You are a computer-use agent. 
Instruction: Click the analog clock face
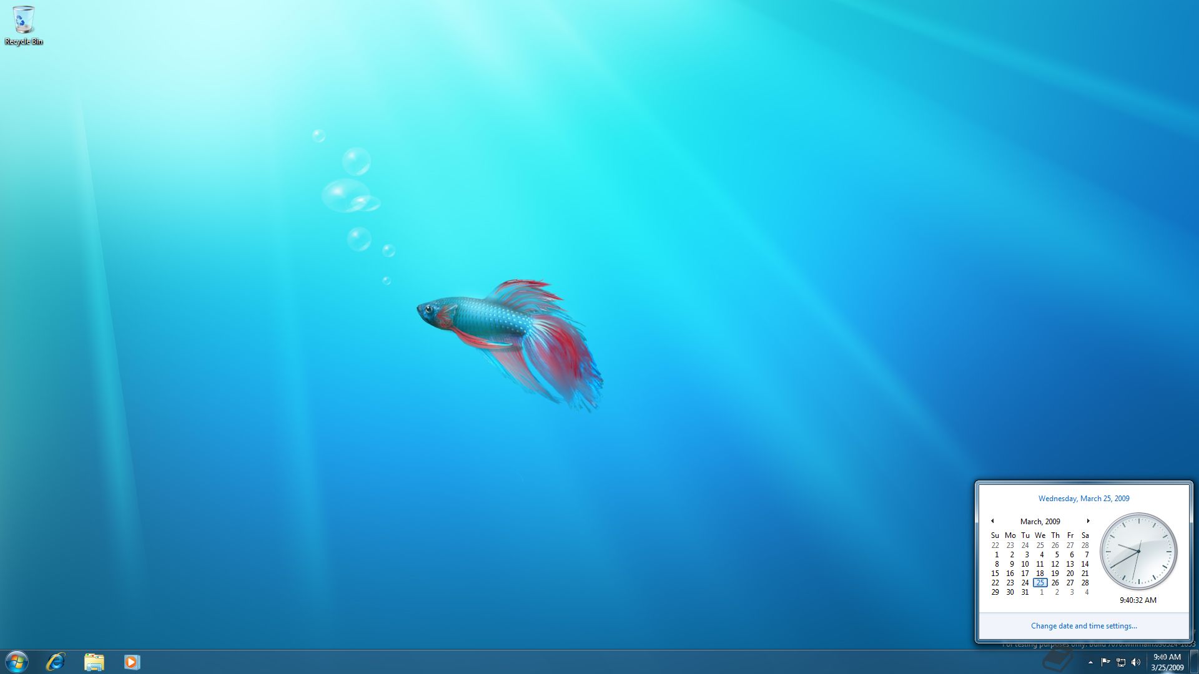[x=1138, y=551]
